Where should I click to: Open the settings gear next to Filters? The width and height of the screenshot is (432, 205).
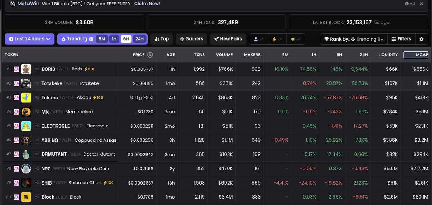422,39
